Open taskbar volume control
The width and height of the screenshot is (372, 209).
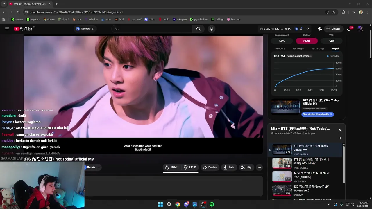click(x=352, y=204)
